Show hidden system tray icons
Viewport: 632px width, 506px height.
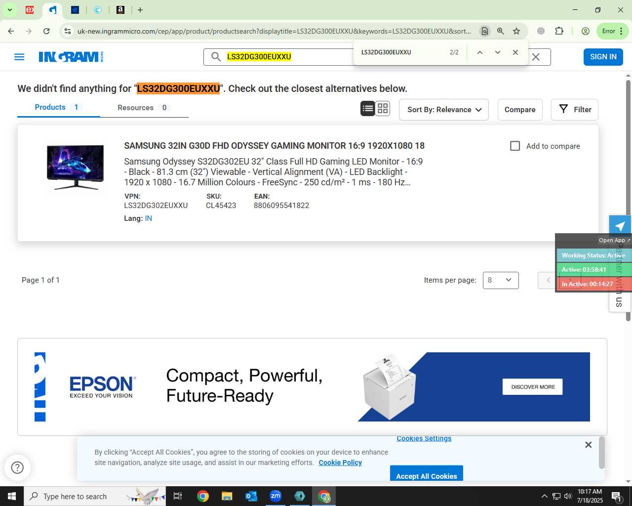[544, 496]
